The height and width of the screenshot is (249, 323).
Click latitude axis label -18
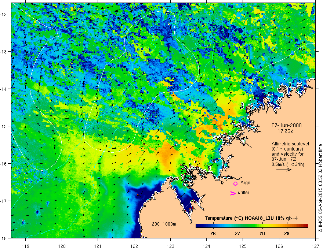coord(4,238)
